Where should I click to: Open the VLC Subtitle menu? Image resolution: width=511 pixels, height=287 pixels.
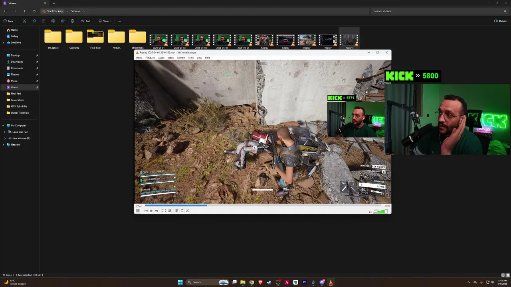(181, 58)
